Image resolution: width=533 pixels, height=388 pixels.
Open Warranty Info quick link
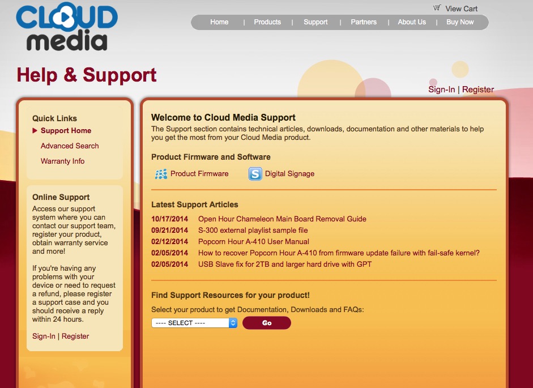coord(62,161)
